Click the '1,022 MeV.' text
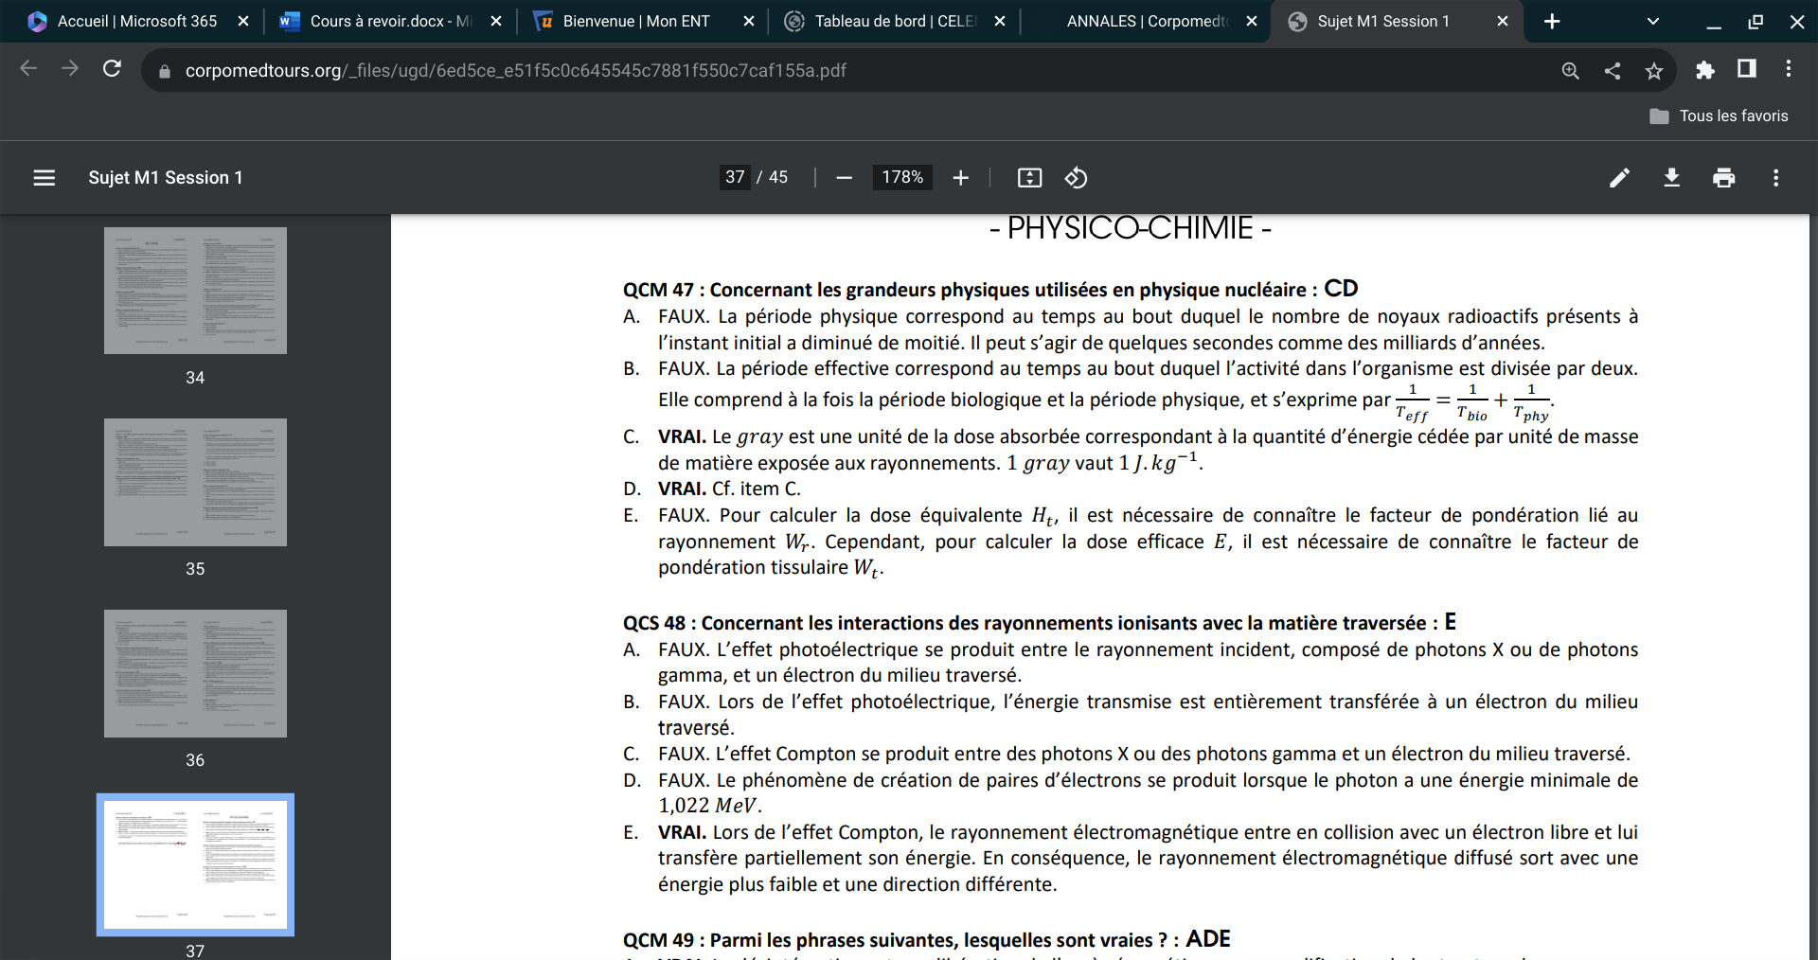Image resolution: width=1818 pixels, height=960 pixels. pos(710,806)
